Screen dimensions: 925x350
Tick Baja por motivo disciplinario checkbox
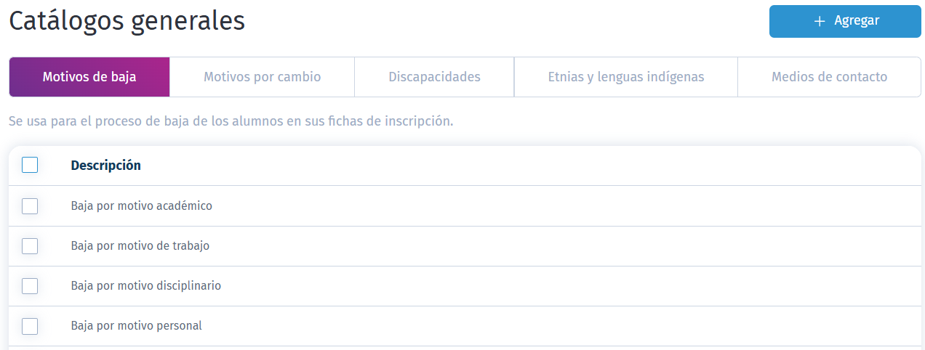tap(30, 286)
